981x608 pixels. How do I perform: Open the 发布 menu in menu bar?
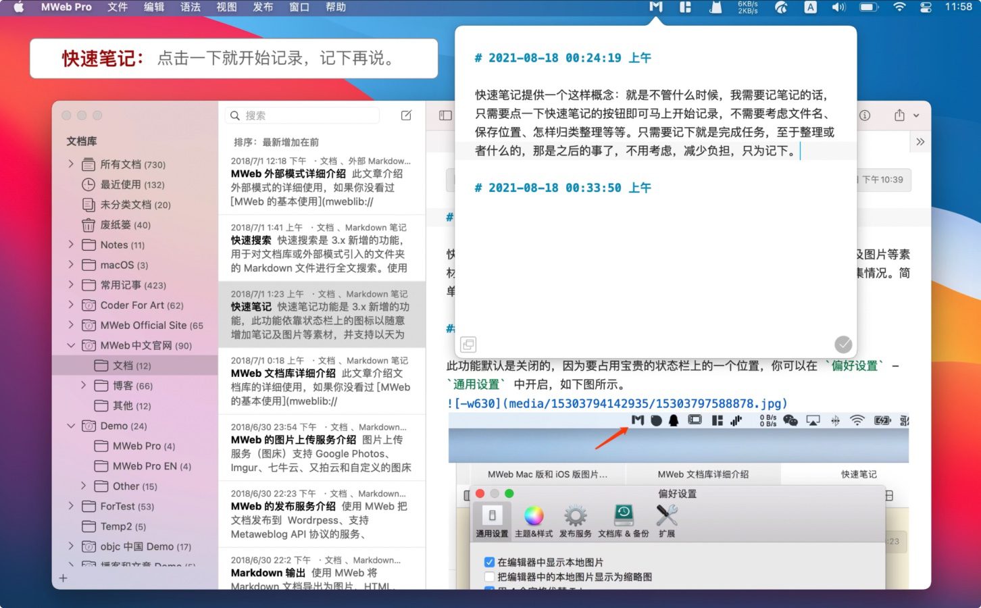263,7
